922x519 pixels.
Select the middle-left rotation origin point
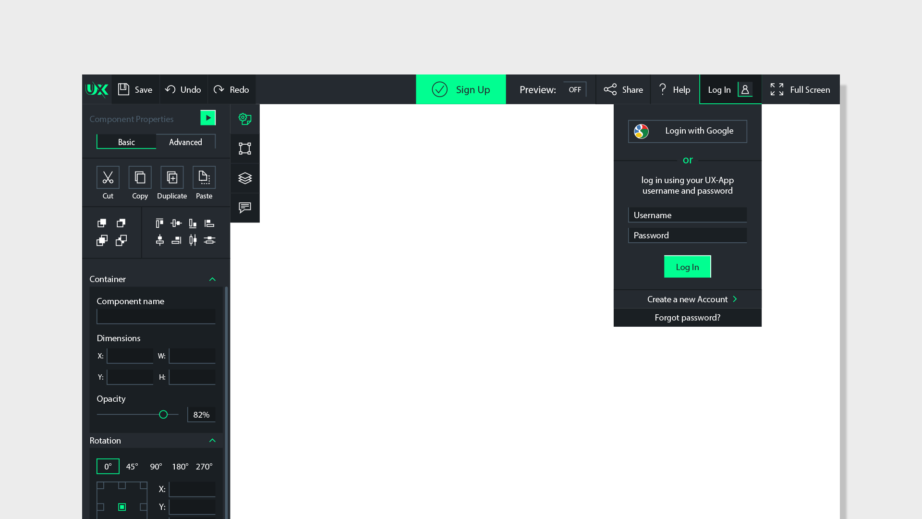[x=100, y=507]
